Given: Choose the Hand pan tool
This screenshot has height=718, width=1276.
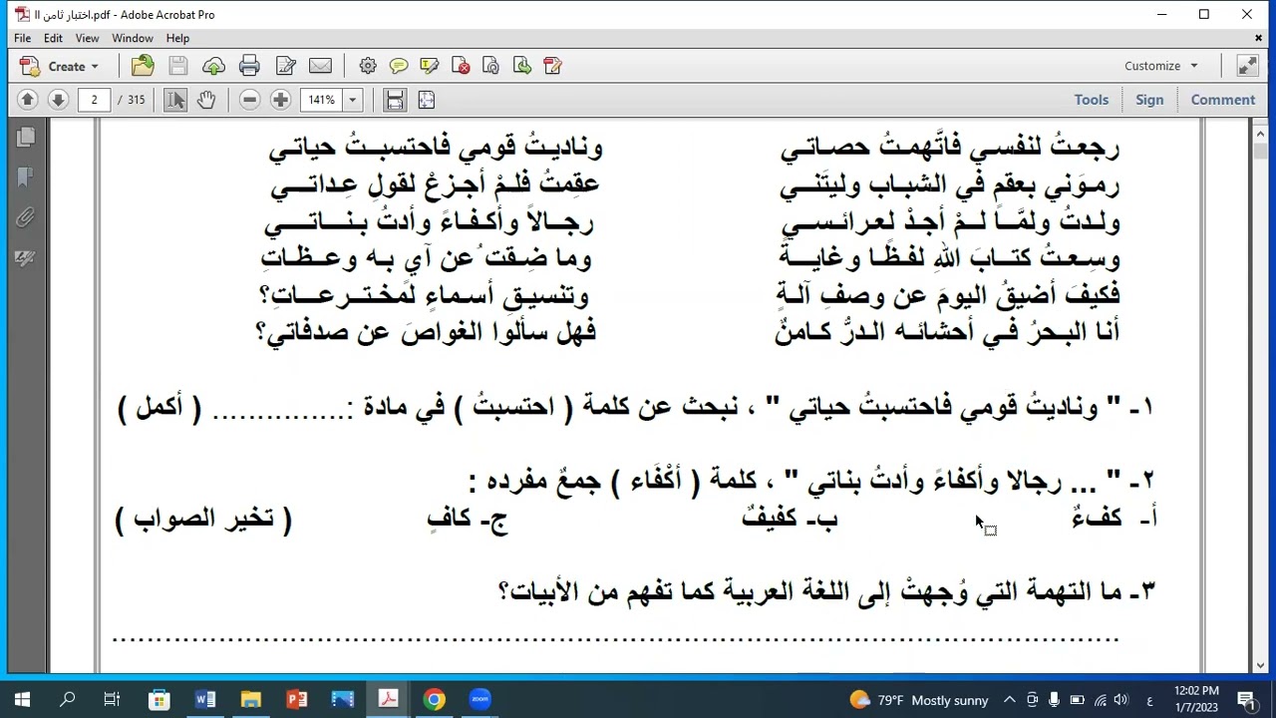Looking at the screenshot, I should (x=206, y=100).
